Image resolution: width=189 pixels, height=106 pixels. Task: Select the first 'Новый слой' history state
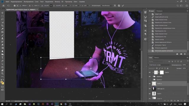pyautogui.click(x=167, y=14)
